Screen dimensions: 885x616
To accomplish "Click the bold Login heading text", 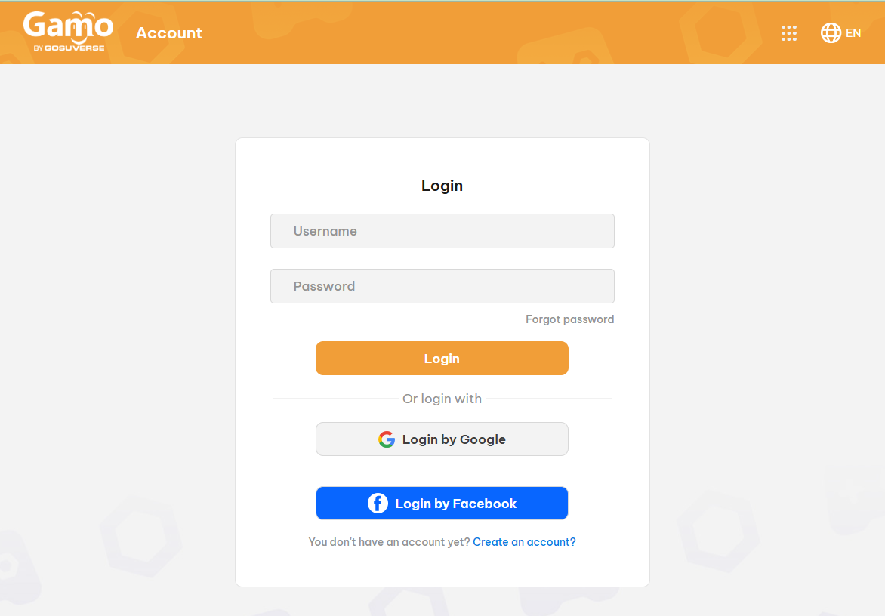I will pyautogui.click(x=442, y=186).
